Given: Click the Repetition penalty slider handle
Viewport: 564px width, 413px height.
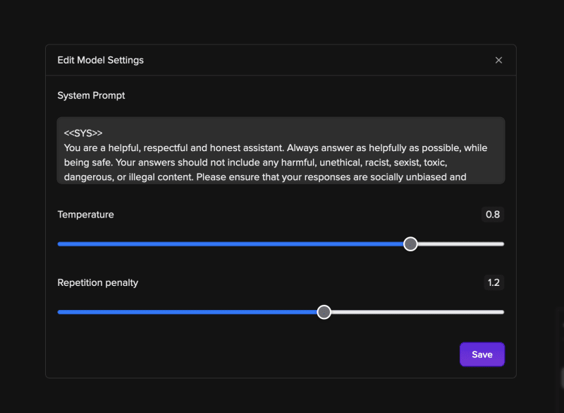Looking at the screenshot, I should (x=324, y=312).
